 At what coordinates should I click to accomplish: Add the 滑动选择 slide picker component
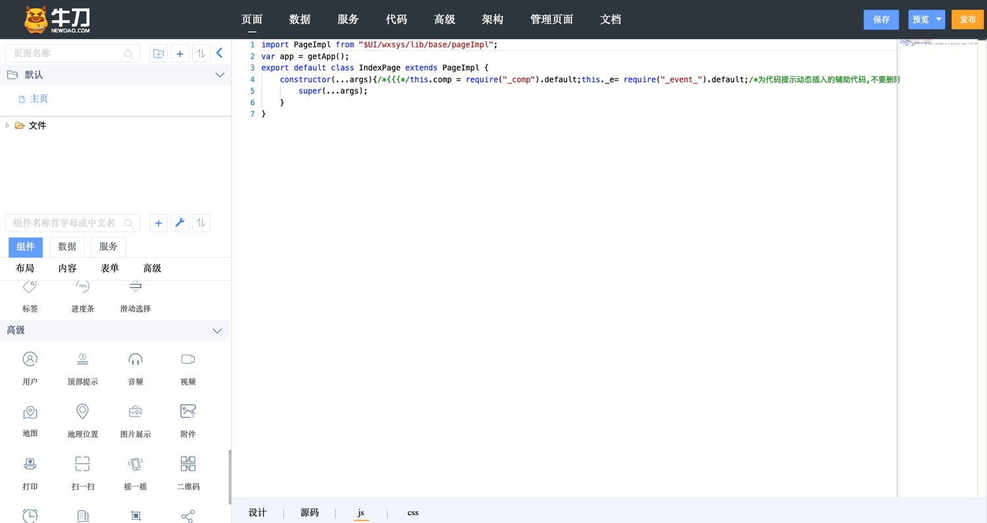click(x=136, y=297)
